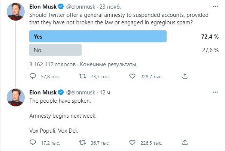Click verified badge beside first Elon Musk name
This screenshot has width=225, height=151.
(x=61, y=7)
